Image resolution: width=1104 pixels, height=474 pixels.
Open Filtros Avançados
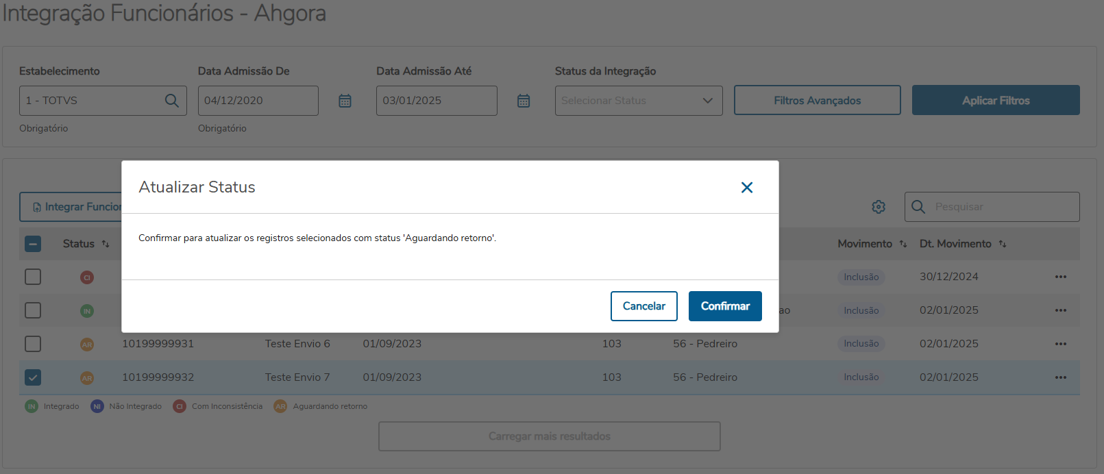817,101
